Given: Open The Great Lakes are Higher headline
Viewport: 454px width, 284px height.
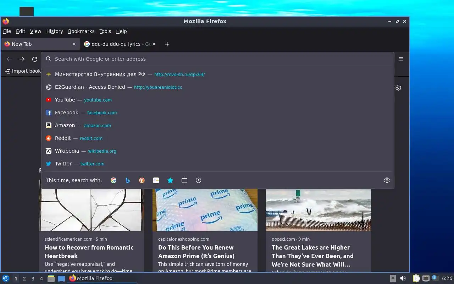Looking at the screenshot, I should pos(312,256).
